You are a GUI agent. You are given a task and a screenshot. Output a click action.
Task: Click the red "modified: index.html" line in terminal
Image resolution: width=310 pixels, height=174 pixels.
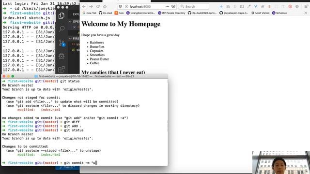(39, 110)
